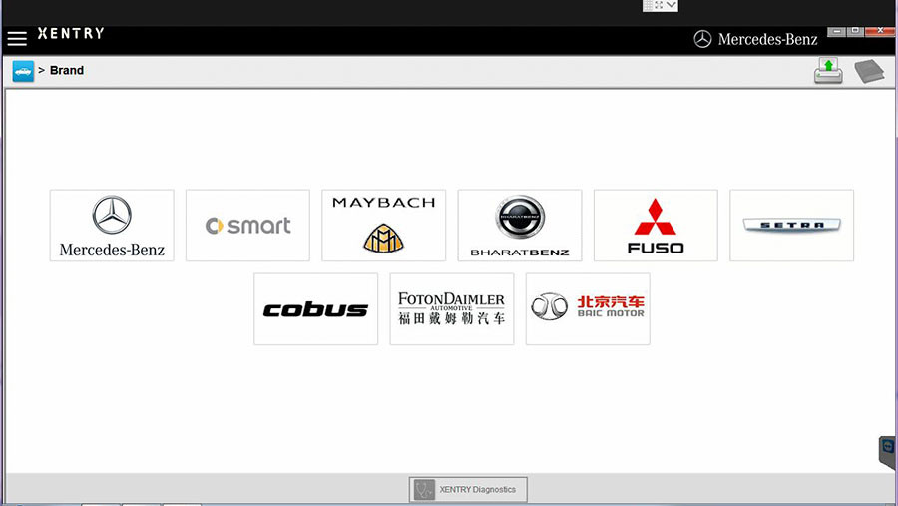Choose the smart brand tile
This screenshot has width=898, height=506.
(247, 226)
